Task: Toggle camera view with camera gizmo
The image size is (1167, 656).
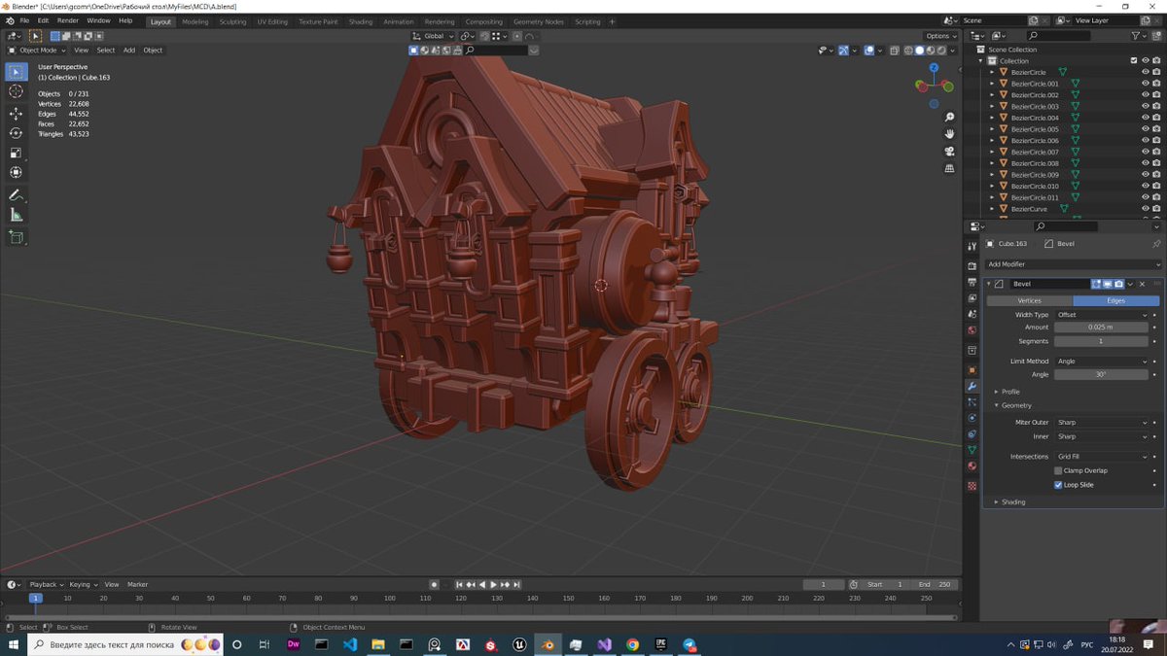Action: pos(949,151)
